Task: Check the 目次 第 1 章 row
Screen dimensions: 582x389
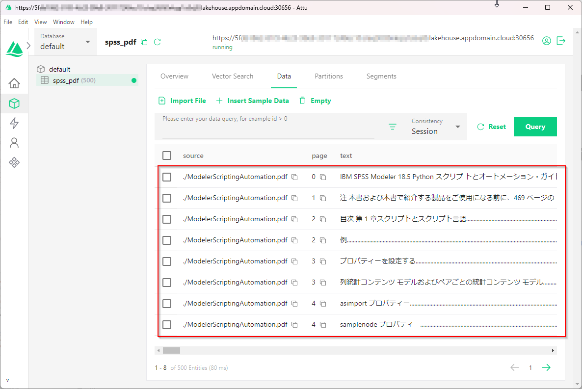Action: click(167, 219)
